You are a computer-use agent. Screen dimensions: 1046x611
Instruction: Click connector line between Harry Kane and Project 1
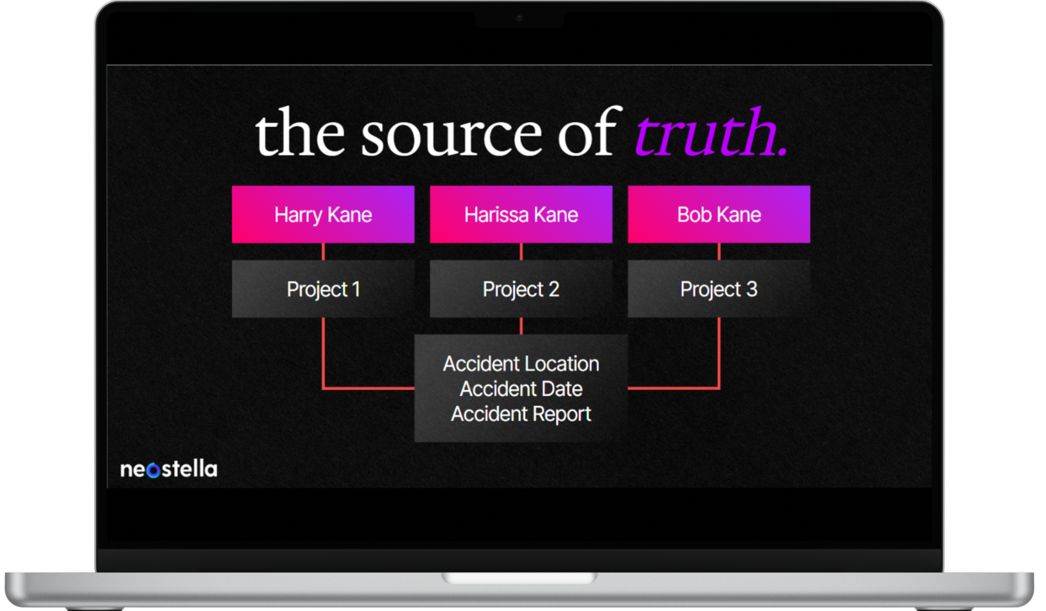(x=323, y=252)
